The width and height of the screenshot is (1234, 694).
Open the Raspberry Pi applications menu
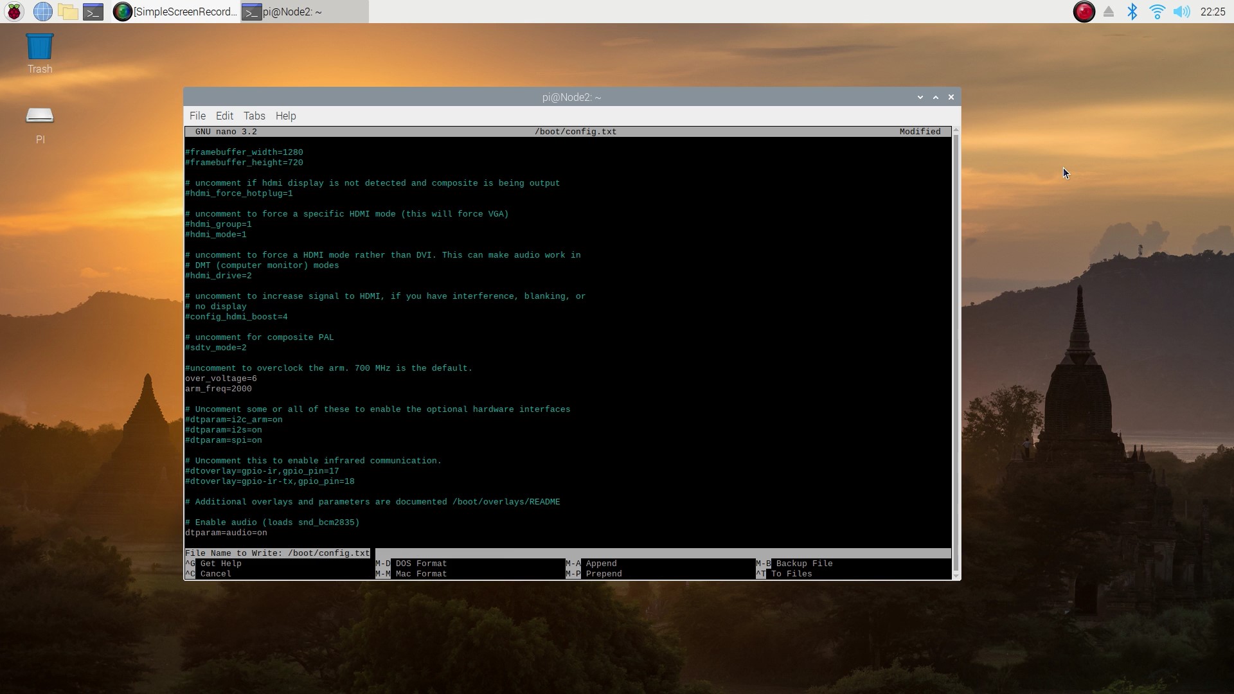[x=14, y=12]
